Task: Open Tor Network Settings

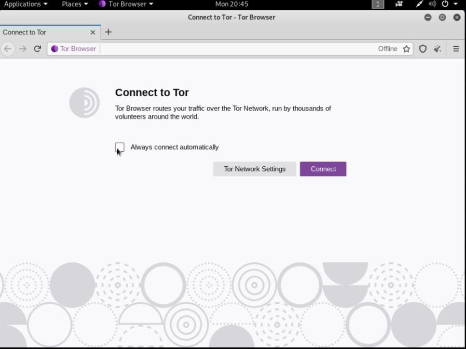Action: click(x=255, y=169)
